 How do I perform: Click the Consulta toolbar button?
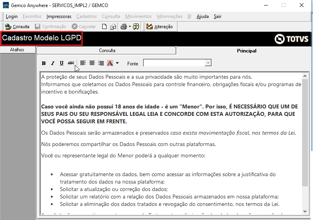tap(17, 27)
